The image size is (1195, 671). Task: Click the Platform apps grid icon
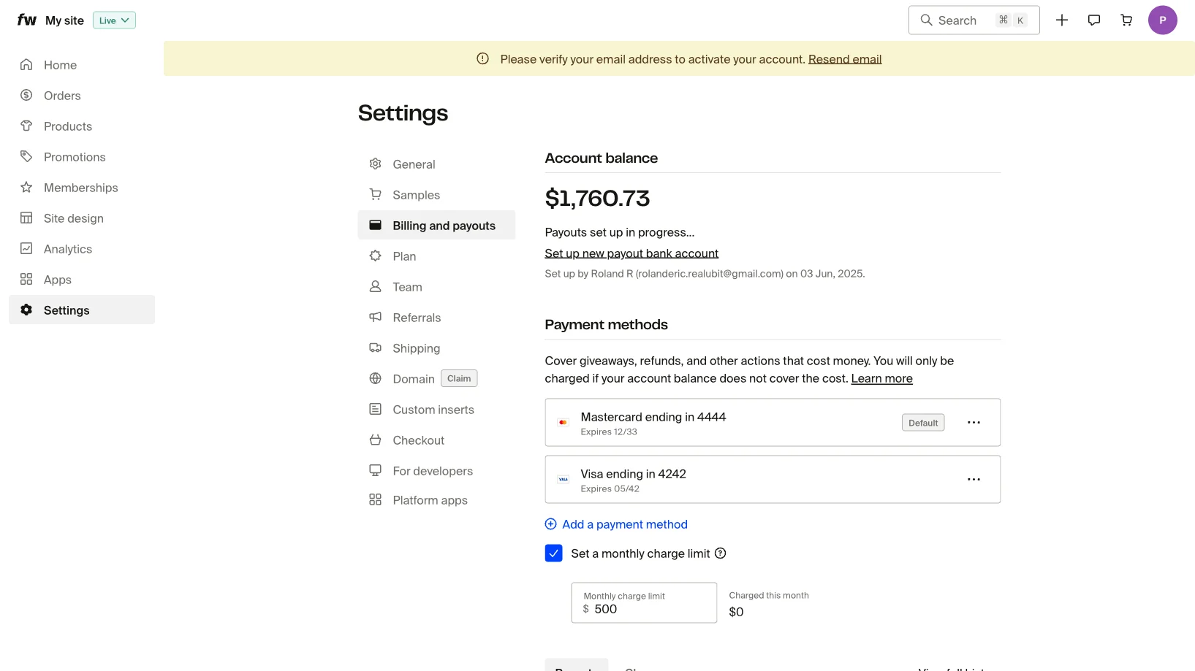tap(375, 499)
